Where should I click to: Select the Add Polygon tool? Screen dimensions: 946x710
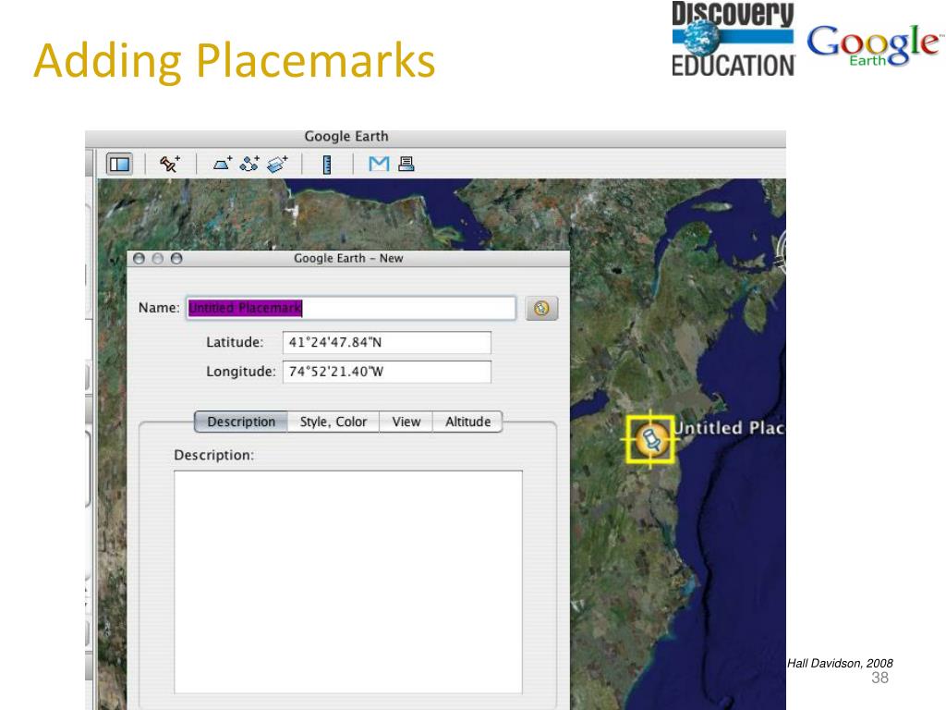click(x=223, y=164)
